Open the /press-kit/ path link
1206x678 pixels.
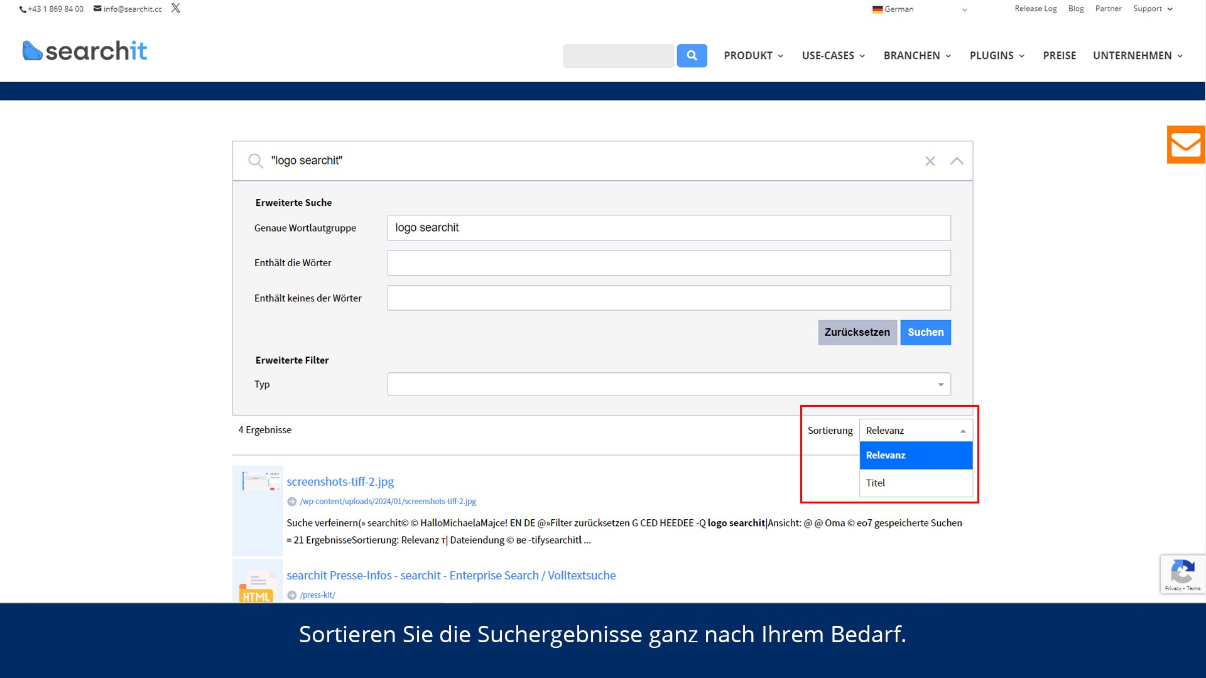[317, 595]
